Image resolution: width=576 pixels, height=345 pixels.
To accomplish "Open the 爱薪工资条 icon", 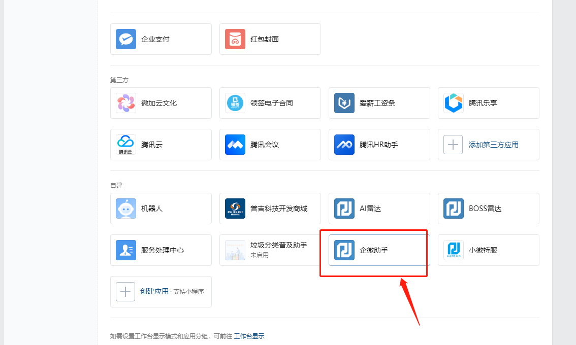I will pos(344,103).
